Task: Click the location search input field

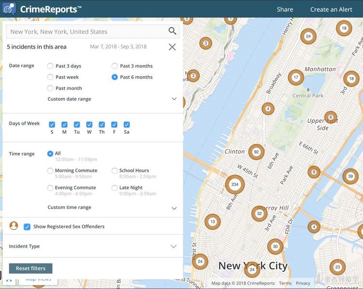Action: click(87, 32)
